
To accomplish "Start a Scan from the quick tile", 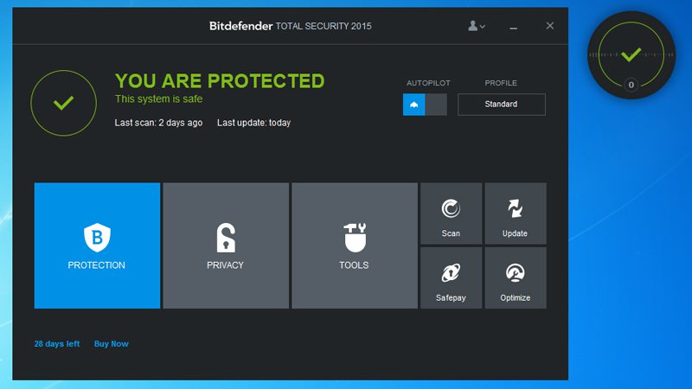I will [x=451, y=214].
